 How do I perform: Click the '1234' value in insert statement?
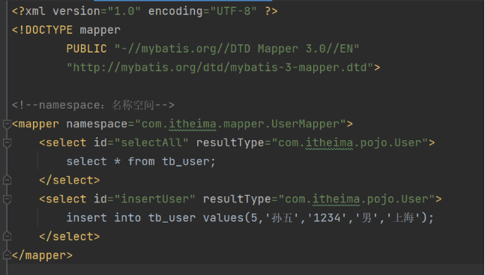click(327, 218)
